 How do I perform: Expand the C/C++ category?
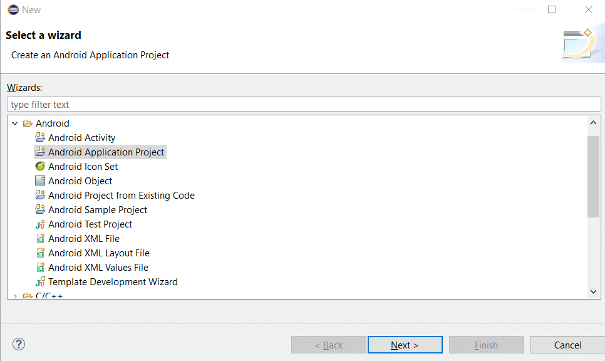[15, 296]
